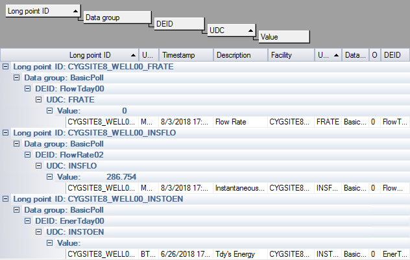Image resolution: width=410 pixels, height=260 pixels.
Task: Collapse the CYGSITE8_WELL00_INSTOEN long point group
Action: point(5,199)
